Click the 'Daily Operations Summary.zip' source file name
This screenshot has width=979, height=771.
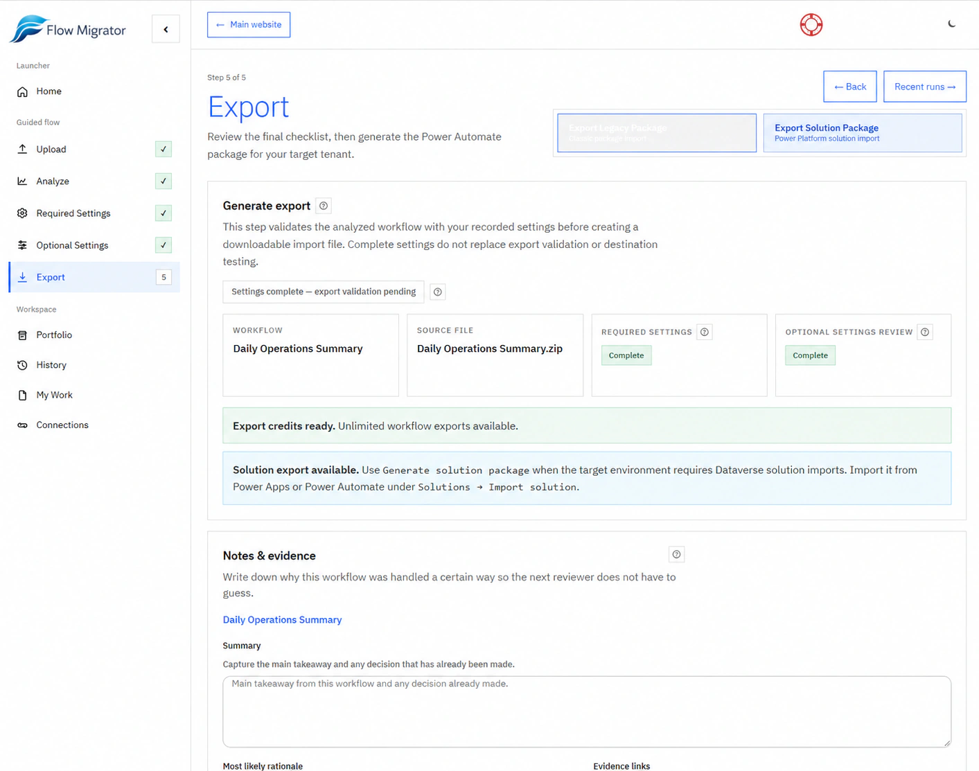[490, 349]
